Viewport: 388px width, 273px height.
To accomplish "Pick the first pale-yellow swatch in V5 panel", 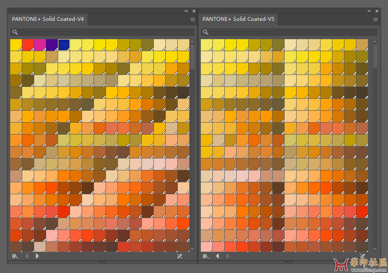I will pyautogui.click(x=206, y=45).
